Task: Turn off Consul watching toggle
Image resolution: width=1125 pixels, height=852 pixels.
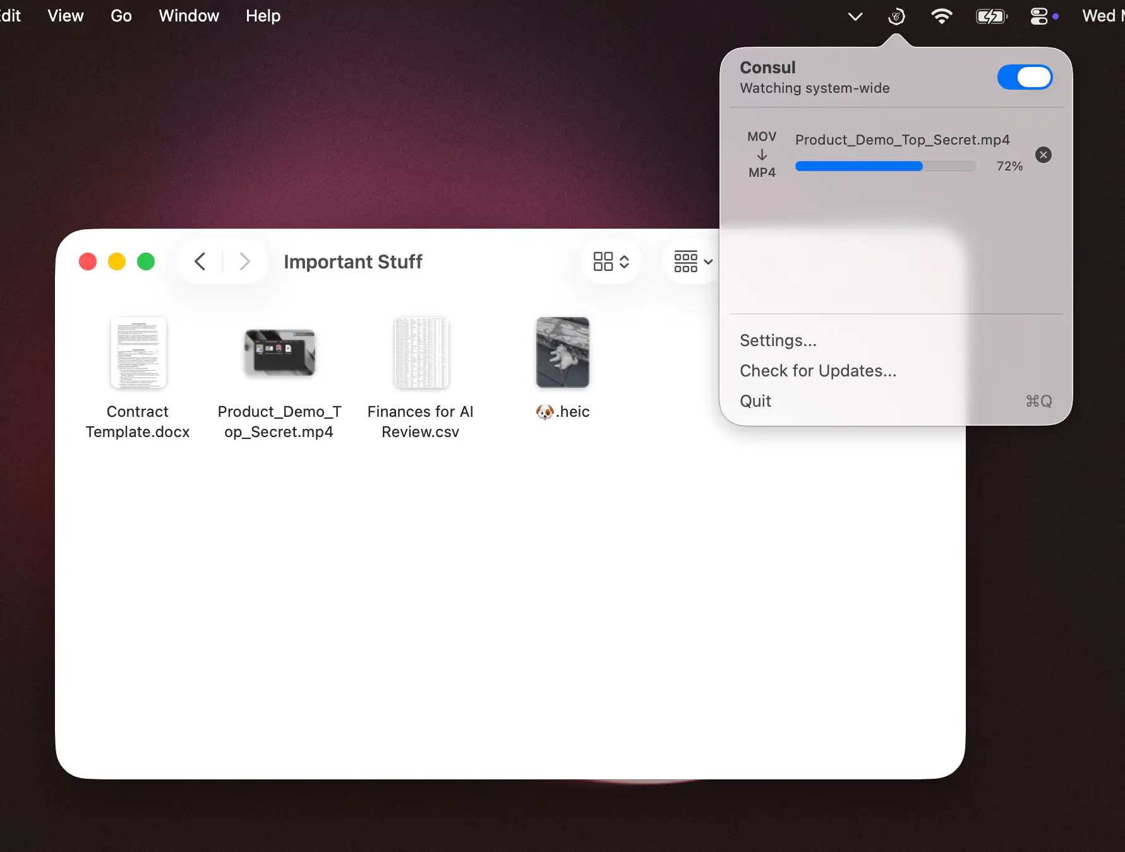Action: [x=1025, y=77]
